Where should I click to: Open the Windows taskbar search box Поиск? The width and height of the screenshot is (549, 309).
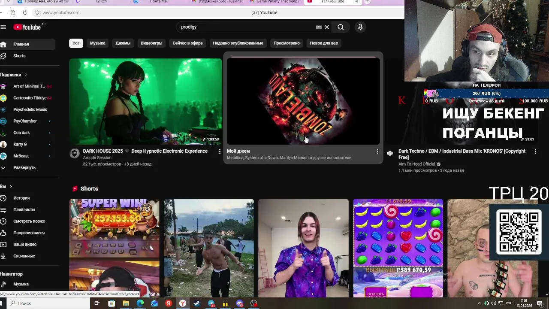pyautogui.click(x=48, y=303)
